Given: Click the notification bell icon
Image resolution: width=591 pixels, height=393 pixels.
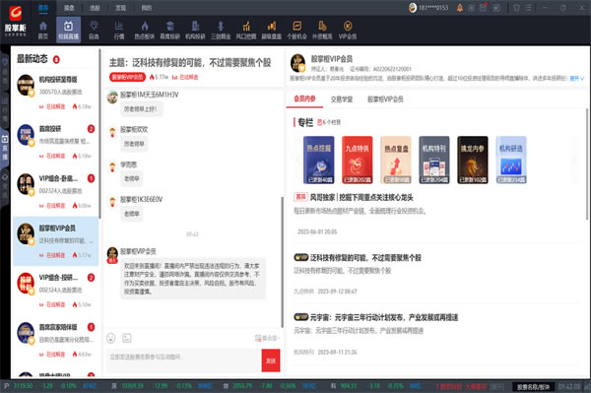Looking at the screenshot, I should [459, 8].
